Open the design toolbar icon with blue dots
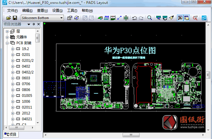Image resolution: width=212 pixels, height=139 pixels. pyautogui.click(x=107, y=18)
